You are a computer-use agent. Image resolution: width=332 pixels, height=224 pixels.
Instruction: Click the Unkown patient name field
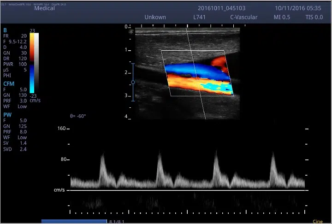pyautogui.click(x=154, y=18)
